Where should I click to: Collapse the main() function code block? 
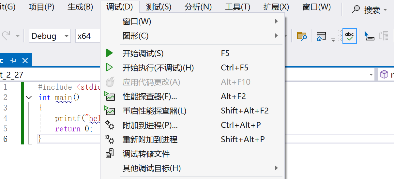(x=29, y=97)
